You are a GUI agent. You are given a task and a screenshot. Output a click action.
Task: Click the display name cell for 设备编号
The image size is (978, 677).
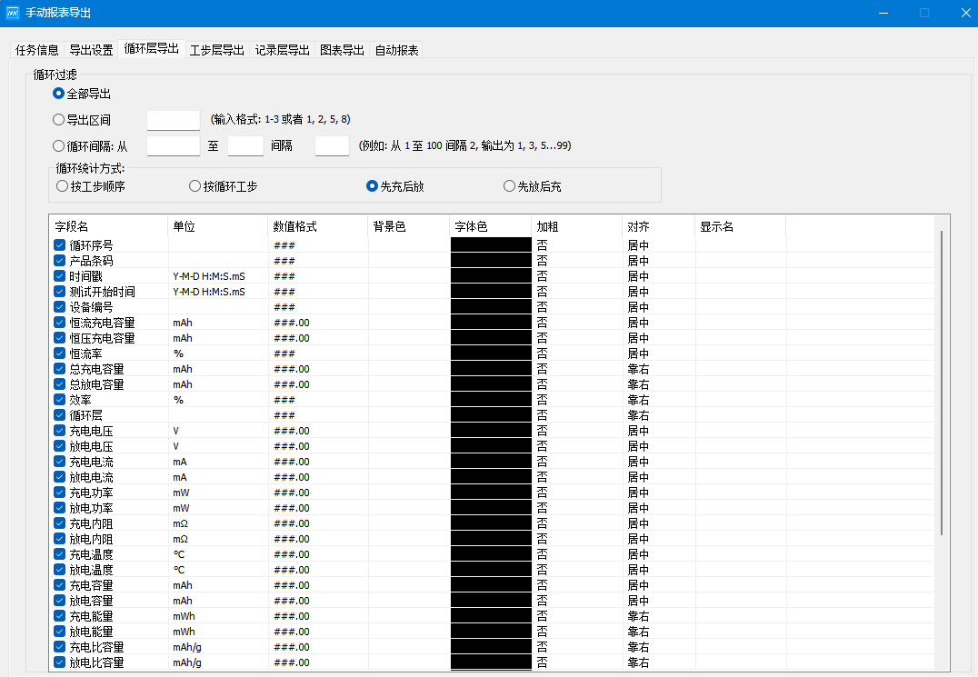(741, 307)
